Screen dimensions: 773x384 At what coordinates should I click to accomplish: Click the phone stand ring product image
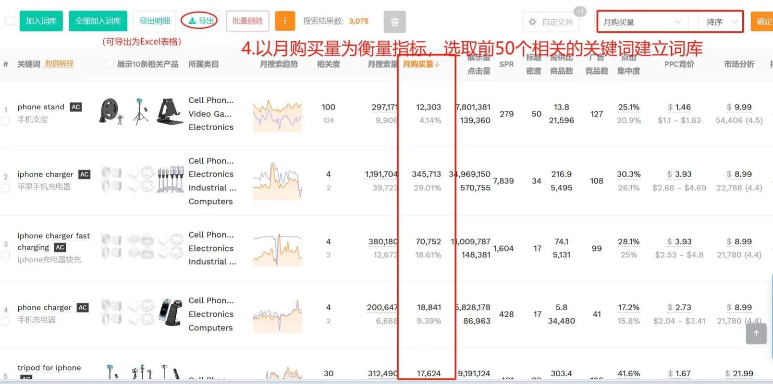[x=111, y=112]
